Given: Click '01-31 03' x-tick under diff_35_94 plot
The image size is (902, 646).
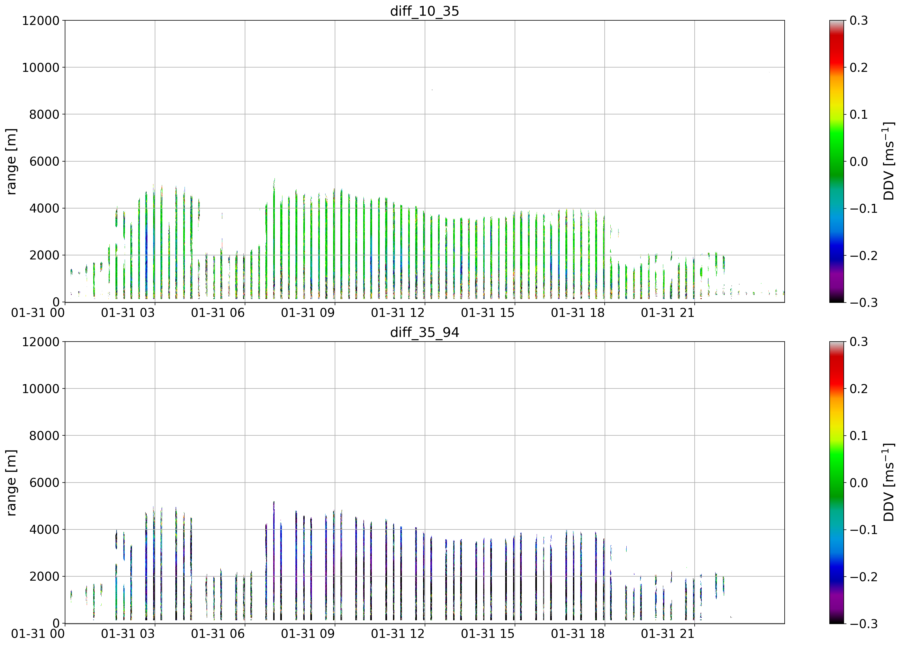Looking at the screenshot, I should (x=128, y=634).
